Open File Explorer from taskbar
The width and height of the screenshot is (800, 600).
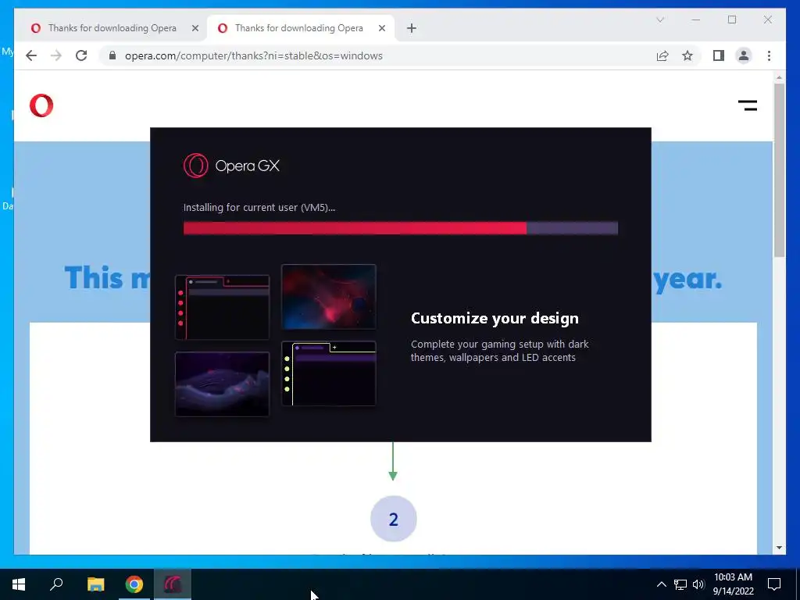95,584
